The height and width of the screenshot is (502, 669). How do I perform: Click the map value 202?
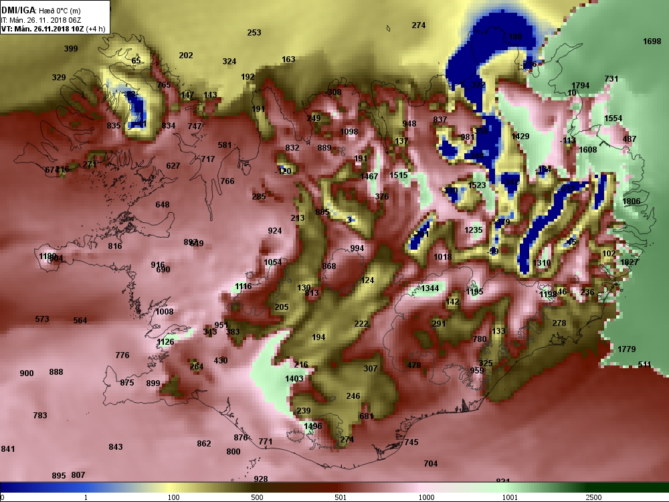coord(186,56)
